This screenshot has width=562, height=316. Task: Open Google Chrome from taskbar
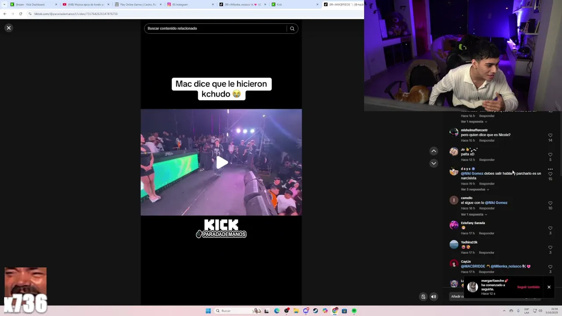pyautogui.click(x=335, y=311)
